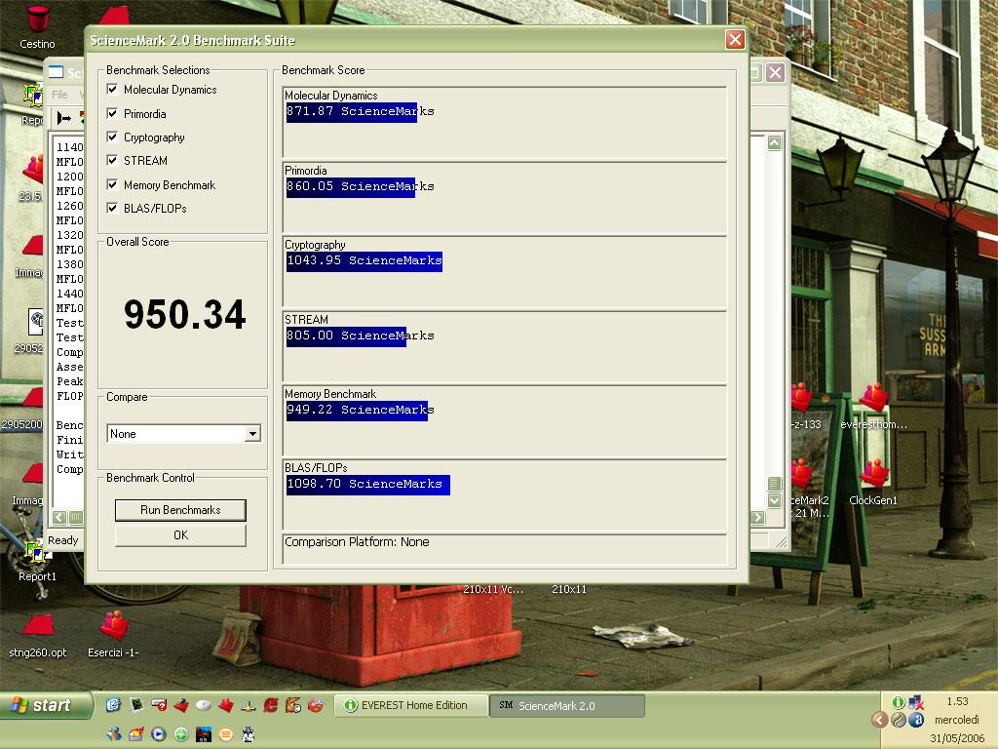Click the arrow toolbar icon in the background window
The width and height of the screenshot is (998, 749).
64,118
